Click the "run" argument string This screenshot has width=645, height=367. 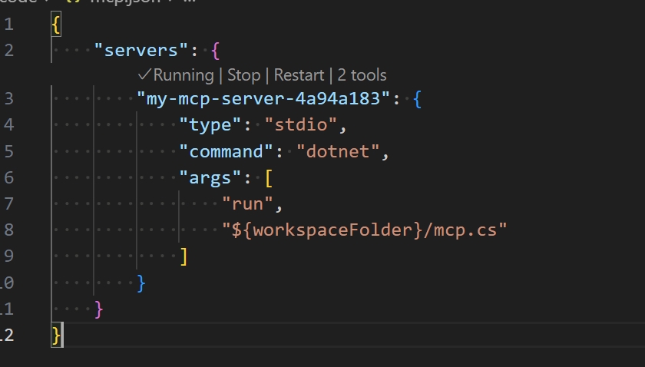[x=247, y=203]
